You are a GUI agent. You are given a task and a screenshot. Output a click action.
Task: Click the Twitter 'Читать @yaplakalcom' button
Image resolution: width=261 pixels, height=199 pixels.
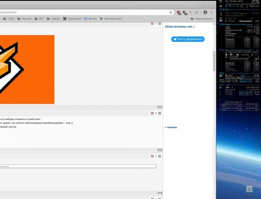click(188, 39)
